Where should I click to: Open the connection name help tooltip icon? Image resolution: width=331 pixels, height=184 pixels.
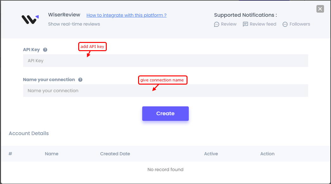pos(80,80)
